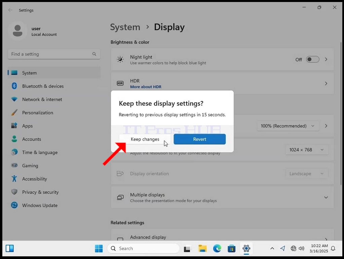344x259 pixels.
Task: Open the clock showing 10:22 AM
Action: click(319, 248)
